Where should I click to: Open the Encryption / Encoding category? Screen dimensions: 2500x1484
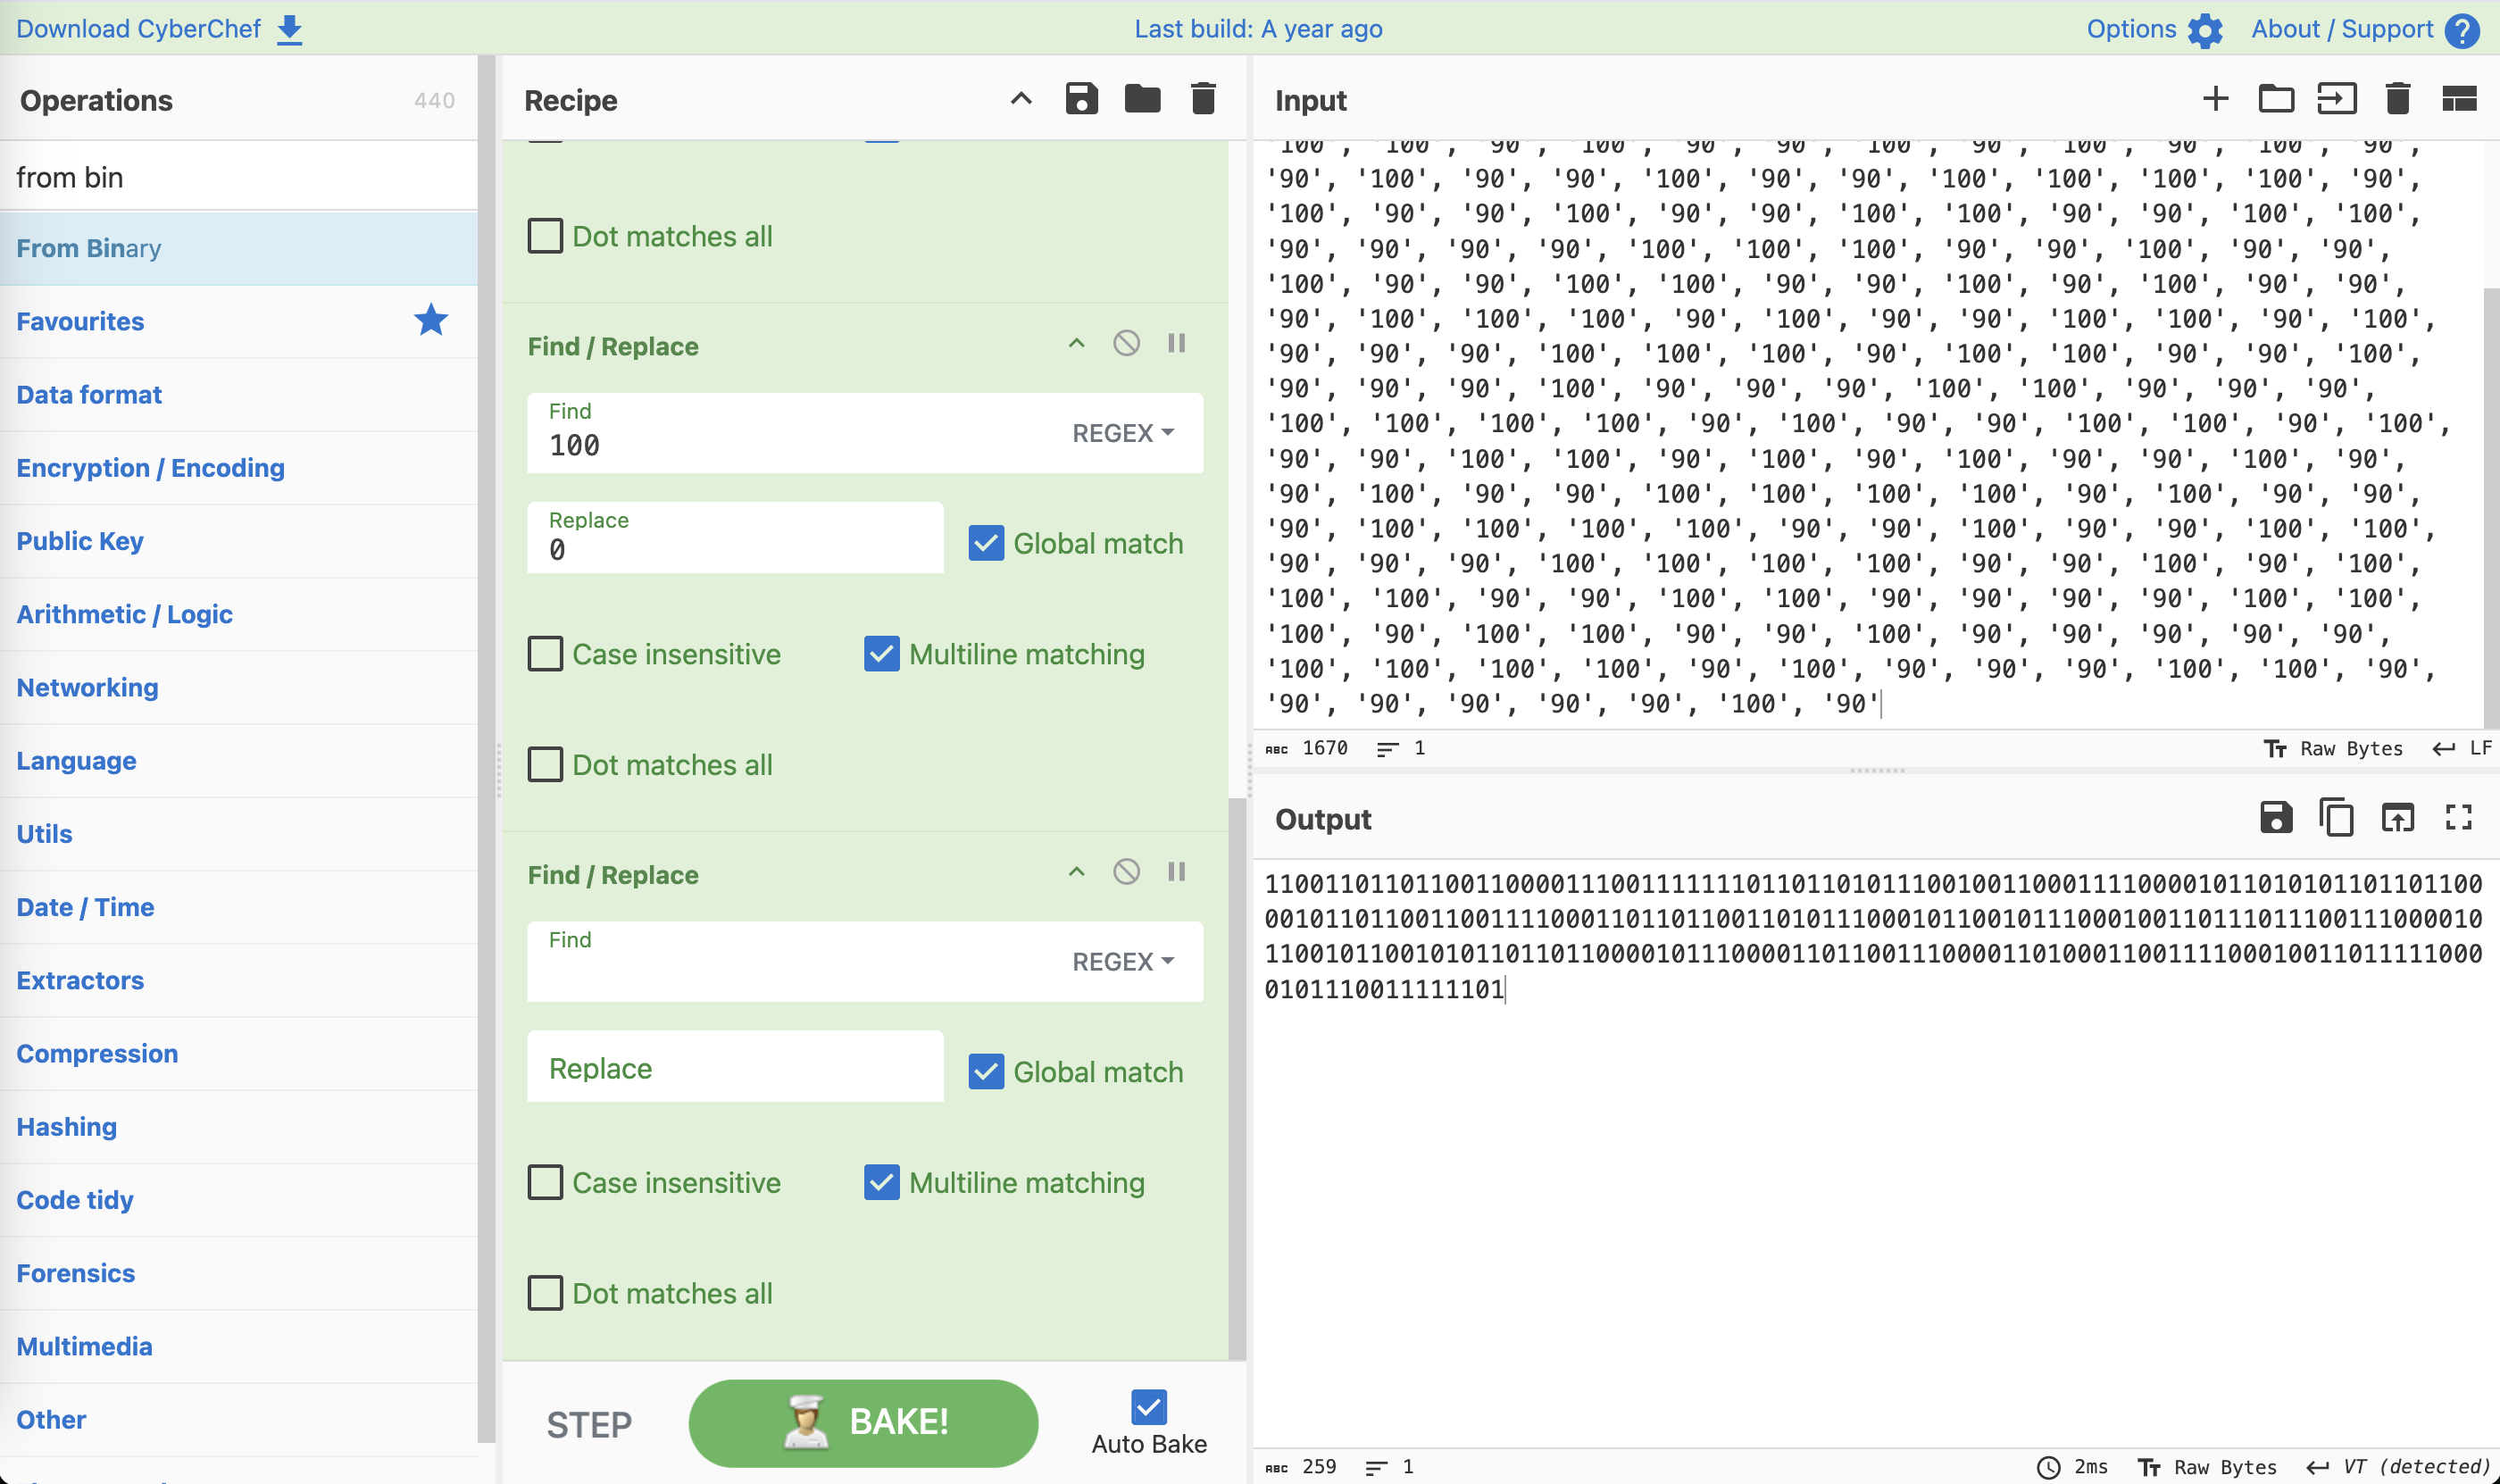pyautogui.click(x=150, y=468)
